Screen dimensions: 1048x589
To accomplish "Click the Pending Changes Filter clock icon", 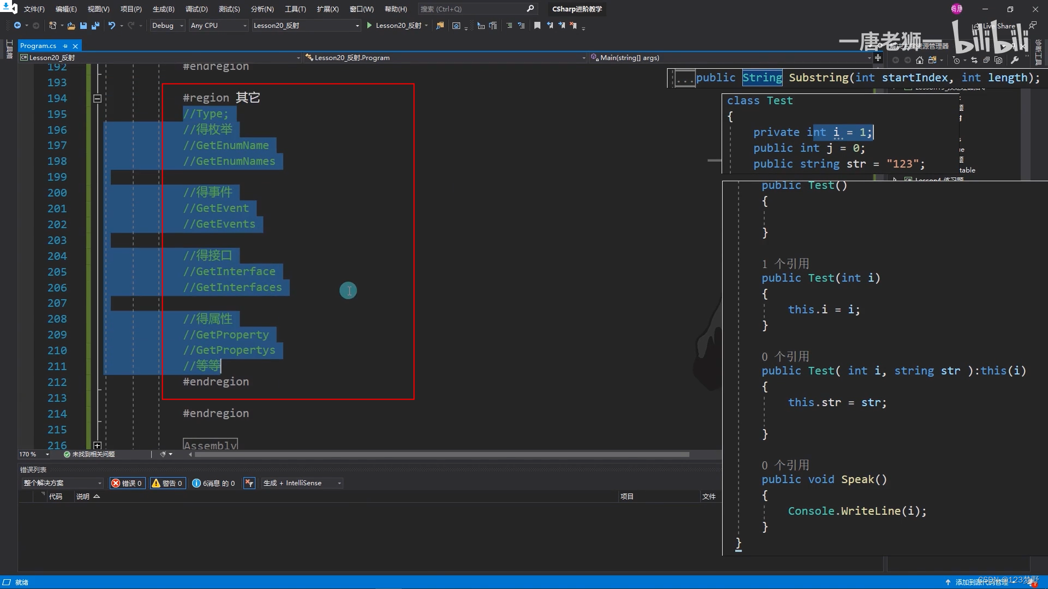I will pyautogui.click(x=956, y=60).
